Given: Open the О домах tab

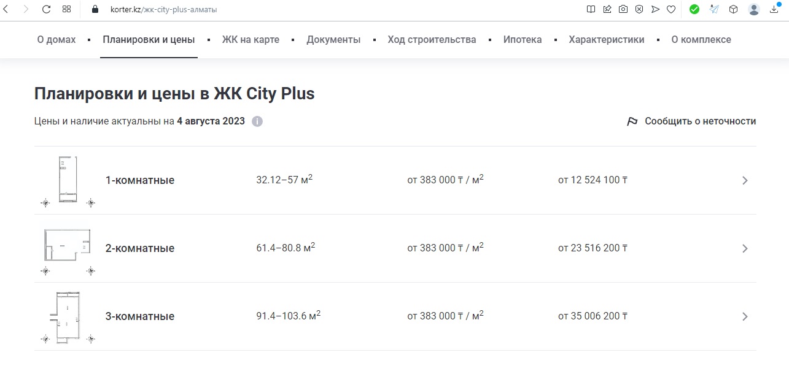Looking at the screenshot, I should 56,39.
